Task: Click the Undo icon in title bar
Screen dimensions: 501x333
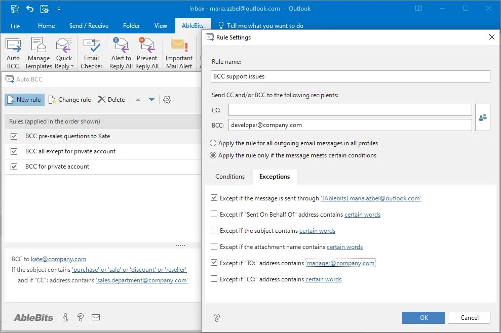Action: (x=30, y=9)
